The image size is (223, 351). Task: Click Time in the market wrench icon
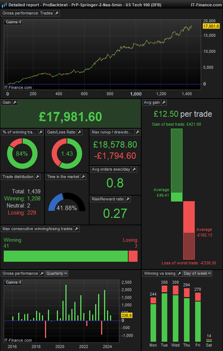83,177
